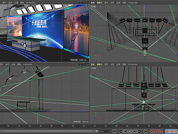Open ProRender menu in top view viewport
This screenshot has width=178, height=134.
[133, 2]
